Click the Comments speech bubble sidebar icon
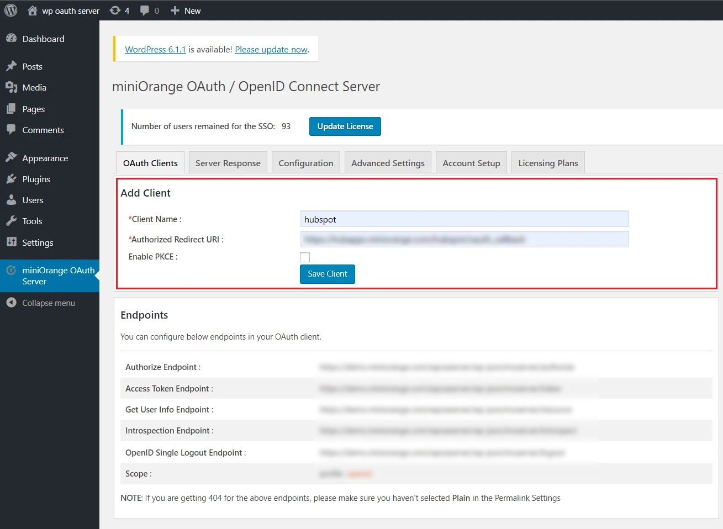 coord(11,130)
